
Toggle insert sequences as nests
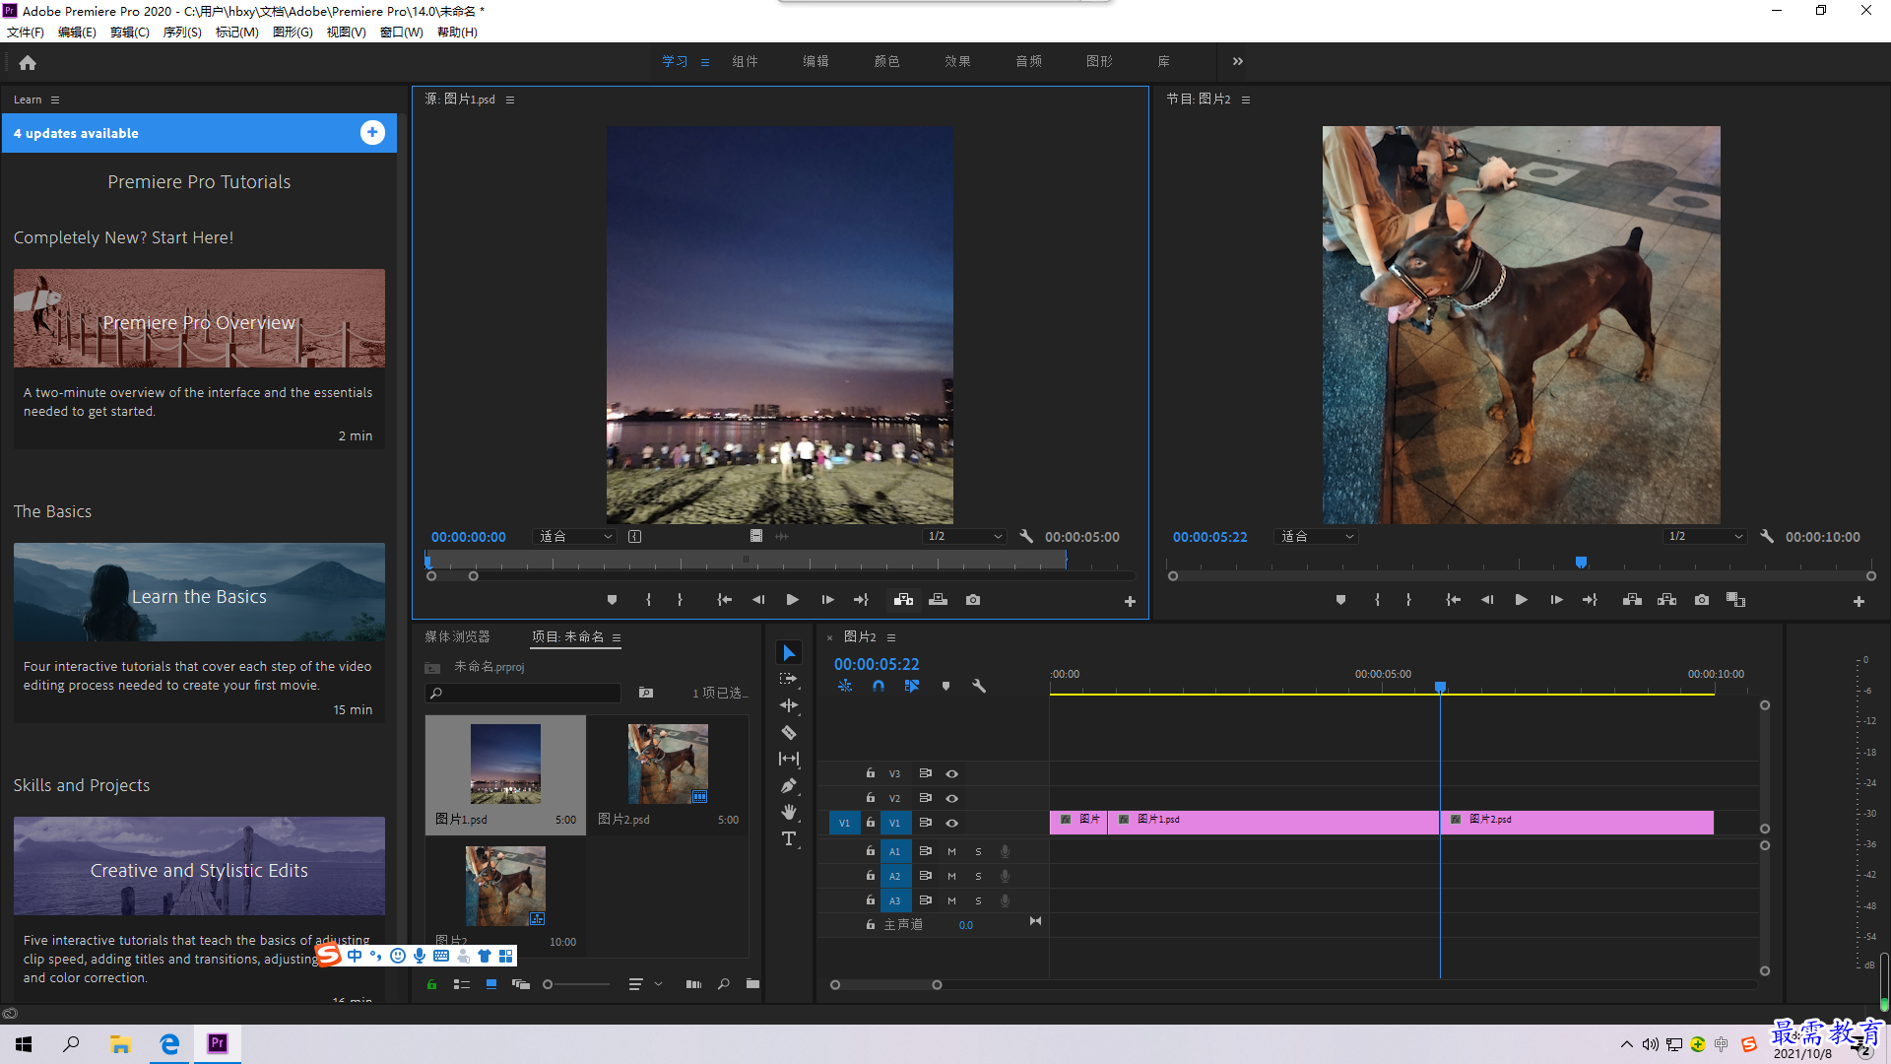tap(845, 686)
